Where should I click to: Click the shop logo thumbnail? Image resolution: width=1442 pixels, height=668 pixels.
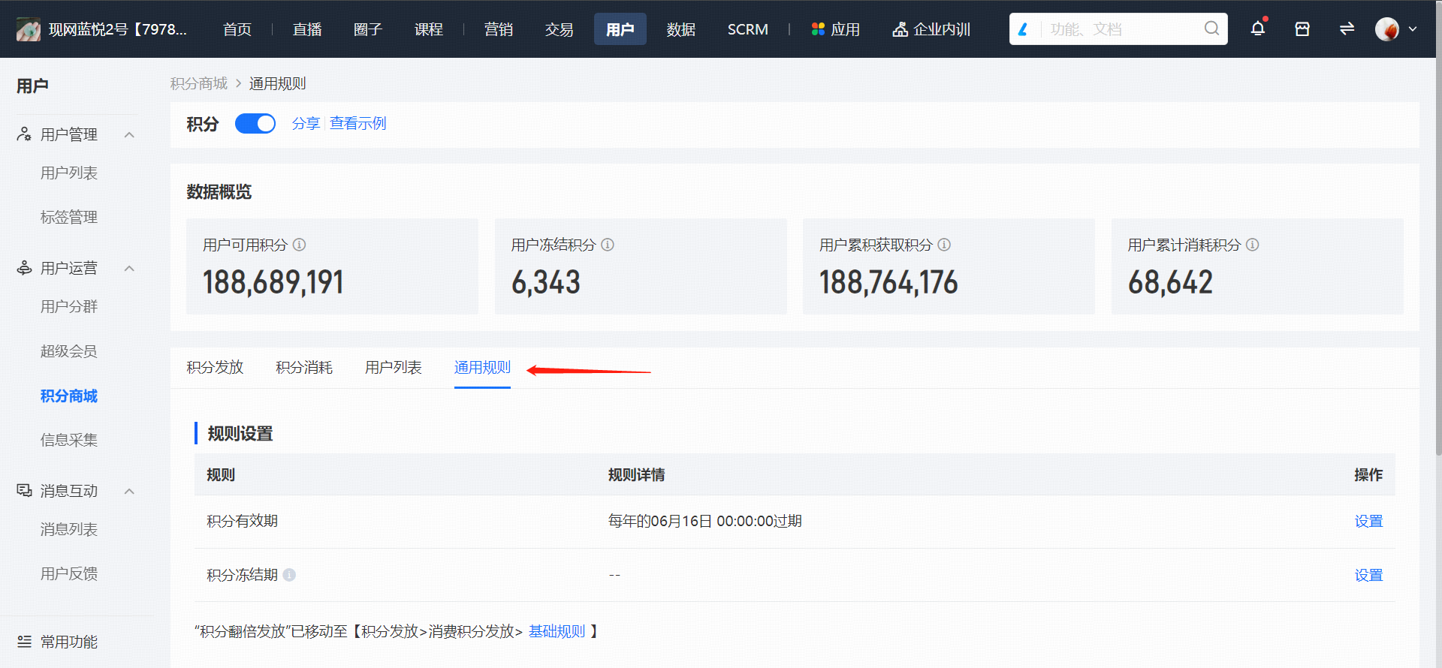tap(29, 29)
